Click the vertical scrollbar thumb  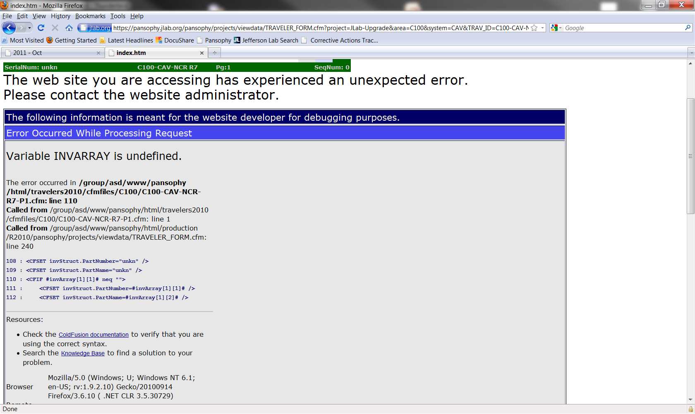690,156
